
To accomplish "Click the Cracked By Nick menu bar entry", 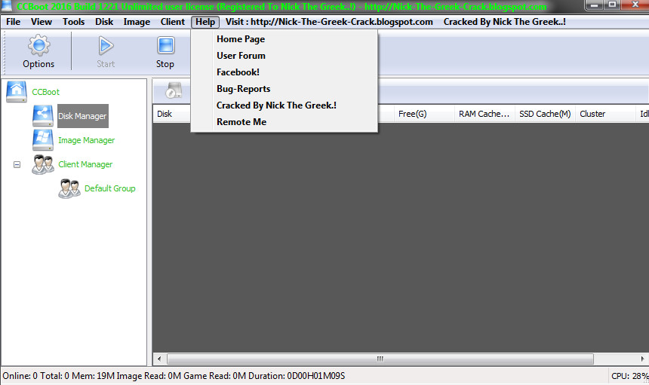I will [x=505, y=22].
